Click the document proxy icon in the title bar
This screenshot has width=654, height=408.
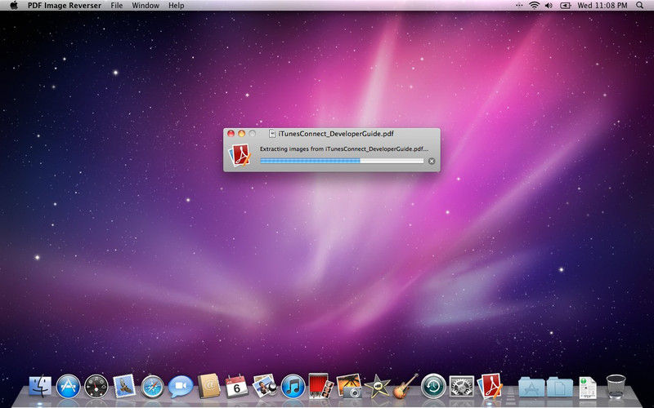(x=272, y=134)
